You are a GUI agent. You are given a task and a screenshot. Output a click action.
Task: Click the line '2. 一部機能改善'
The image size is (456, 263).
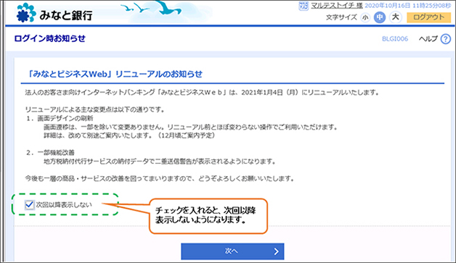[51, 153]
